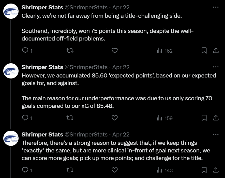Image resolution: width=225 pixels, height=178 pixels.
Task: Reply to the 'expected points' tweet
Action: click(x=25, y=118)
